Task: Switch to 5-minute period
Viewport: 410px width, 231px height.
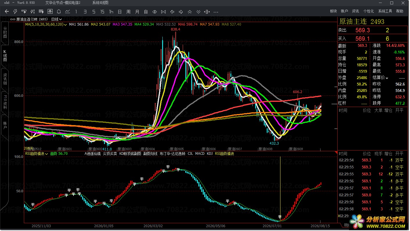Action: tap(94, 12)
